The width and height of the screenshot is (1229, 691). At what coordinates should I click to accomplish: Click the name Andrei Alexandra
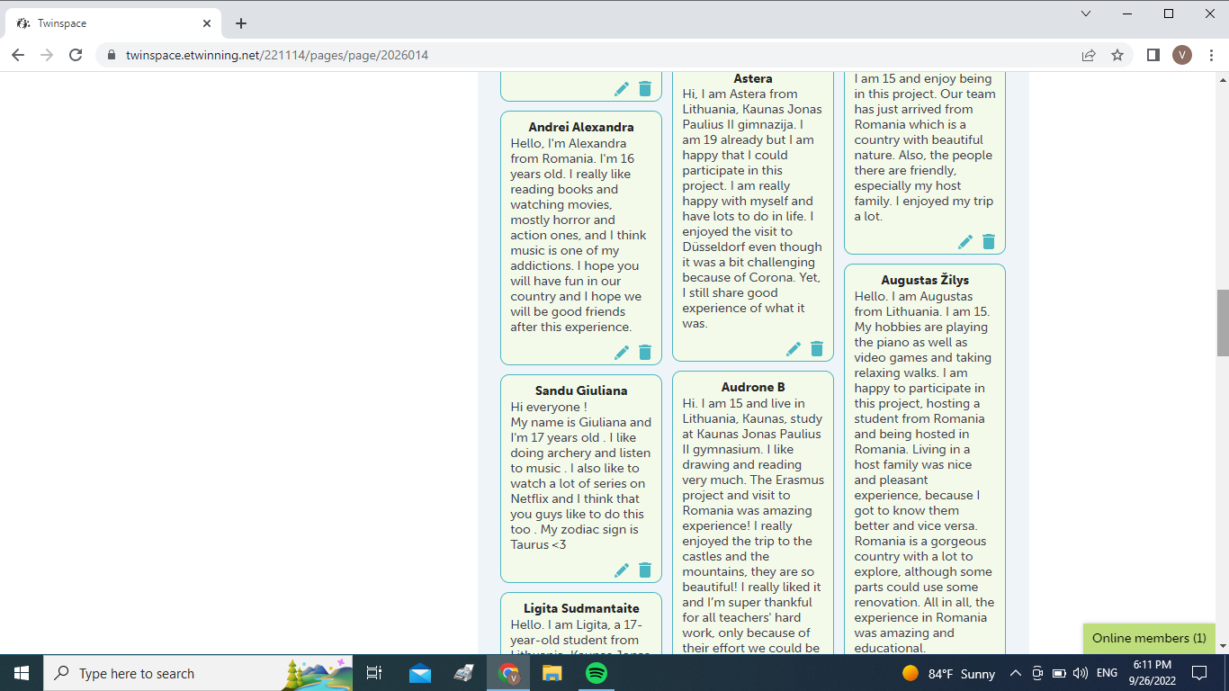click(581, 127)
